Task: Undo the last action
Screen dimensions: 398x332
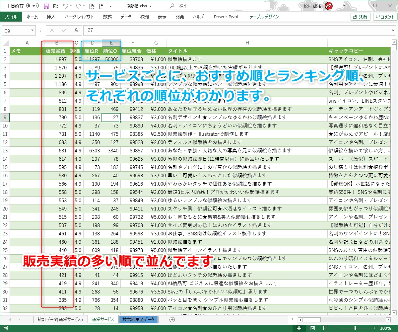Action: tap(65, 6)
